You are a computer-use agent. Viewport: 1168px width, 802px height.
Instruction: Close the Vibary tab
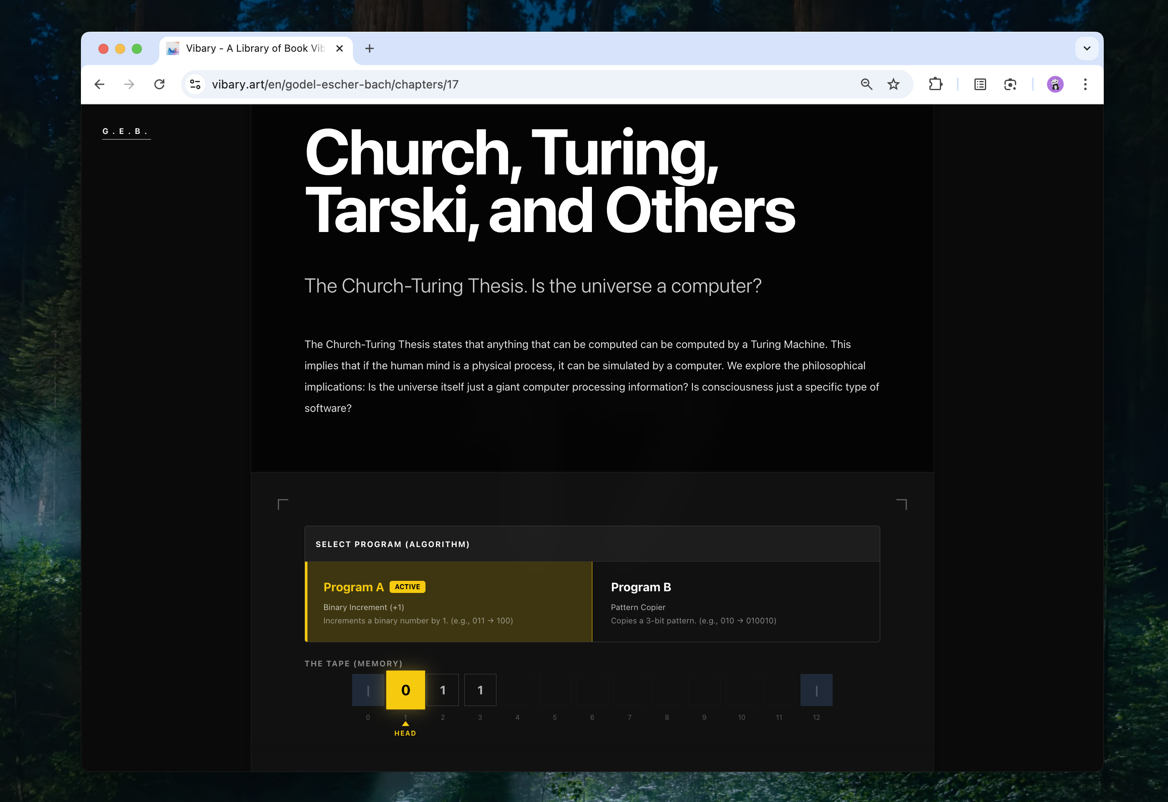(339, 49)
